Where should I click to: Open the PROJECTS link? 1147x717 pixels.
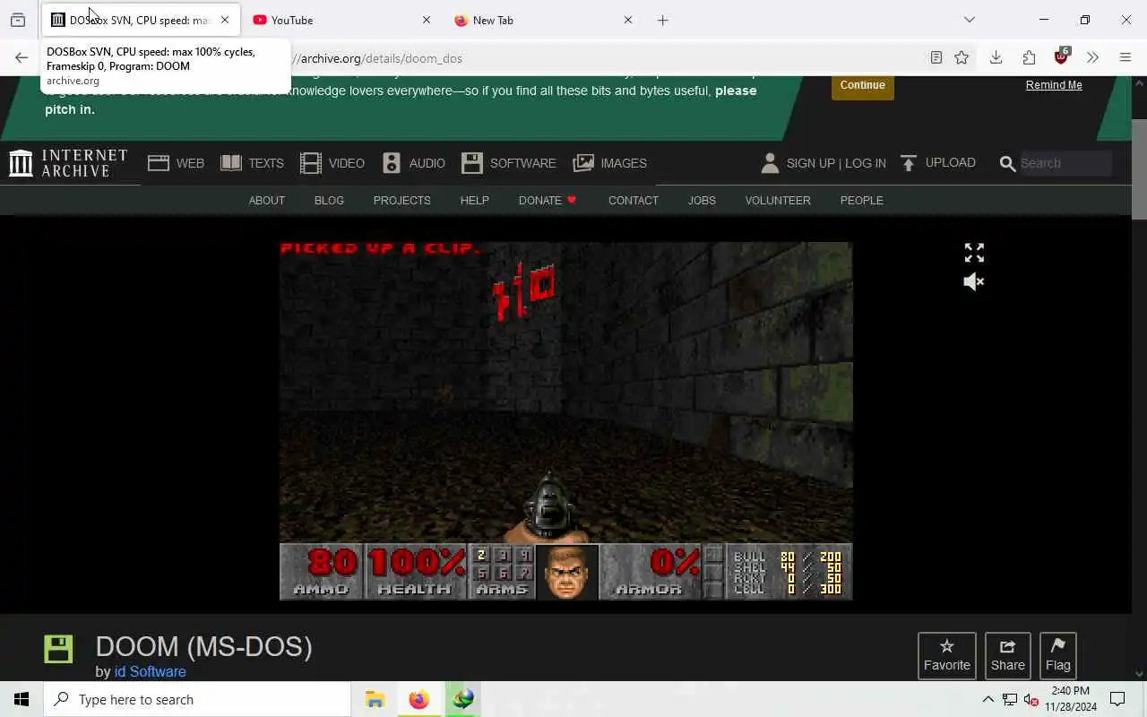(401, 200)
